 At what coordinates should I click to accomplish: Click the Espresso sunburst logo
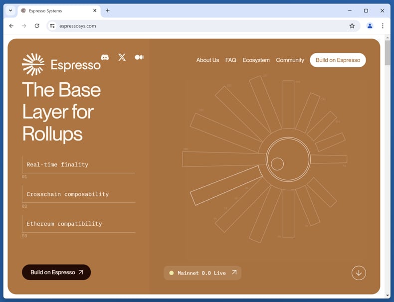click(x=33, y=64)
